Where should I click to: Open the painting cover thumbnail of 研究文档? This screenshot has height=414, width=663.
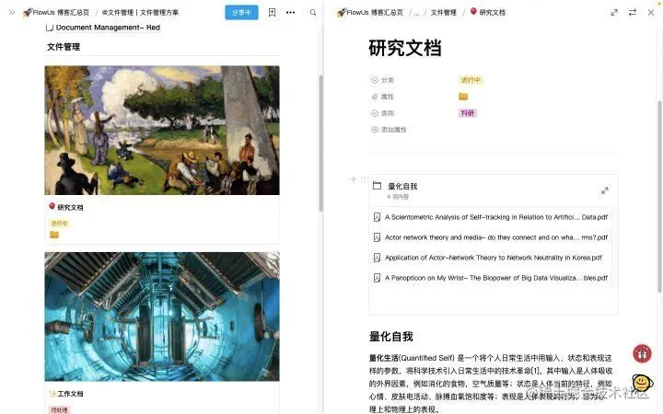pos(162,130)
